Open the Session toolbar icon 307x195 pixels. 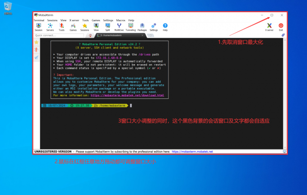pos(38,27)
